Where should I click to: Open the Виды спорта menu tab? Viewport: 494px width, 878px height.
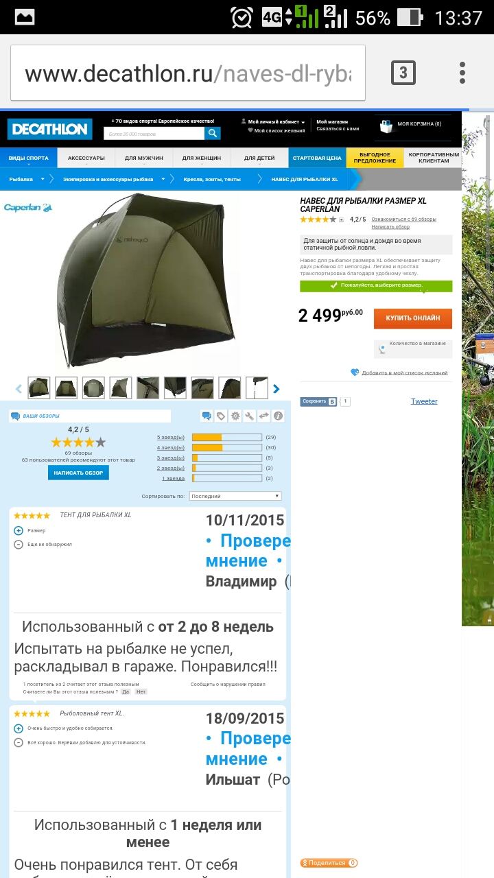click(x=28, y=158)
